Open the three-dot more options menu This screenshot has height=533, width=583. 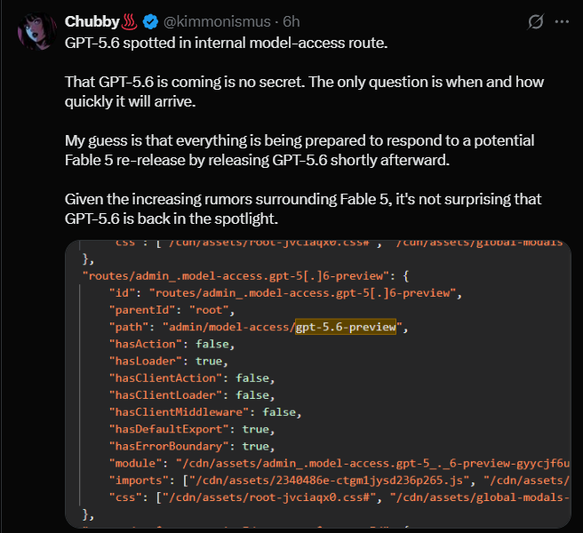click(562, 21)
